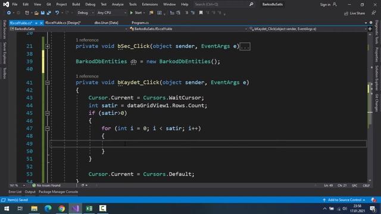Expand the collapsed bSec_Click method
Viewport: 381px width, 214px height.
(x=48, y=46)
